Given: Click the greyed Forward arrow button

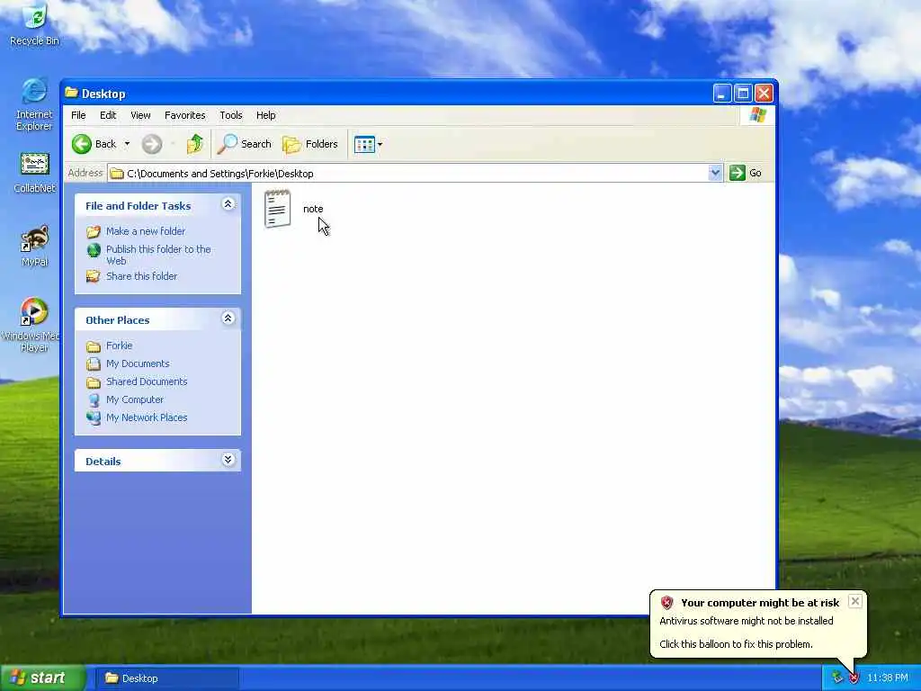Looking at the screenshot, I should click(151, 144).
